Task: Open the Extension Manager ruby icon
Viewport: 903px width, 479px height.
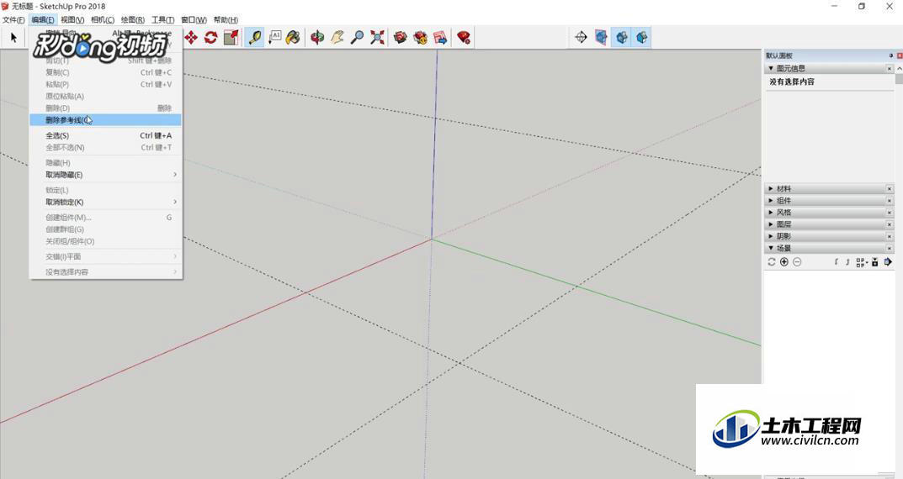Action: pos(464,38)
